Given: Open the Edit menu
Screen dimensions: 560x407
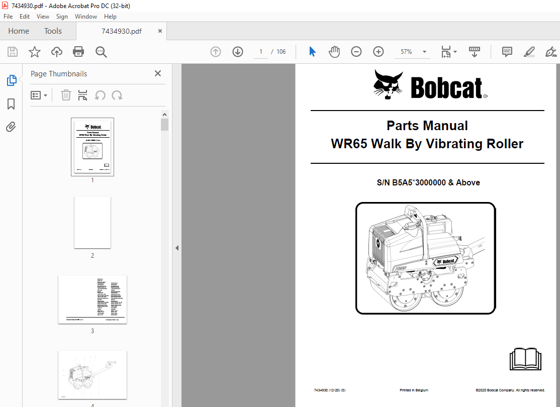Looking at the screenshot, I should pos(24,17).
